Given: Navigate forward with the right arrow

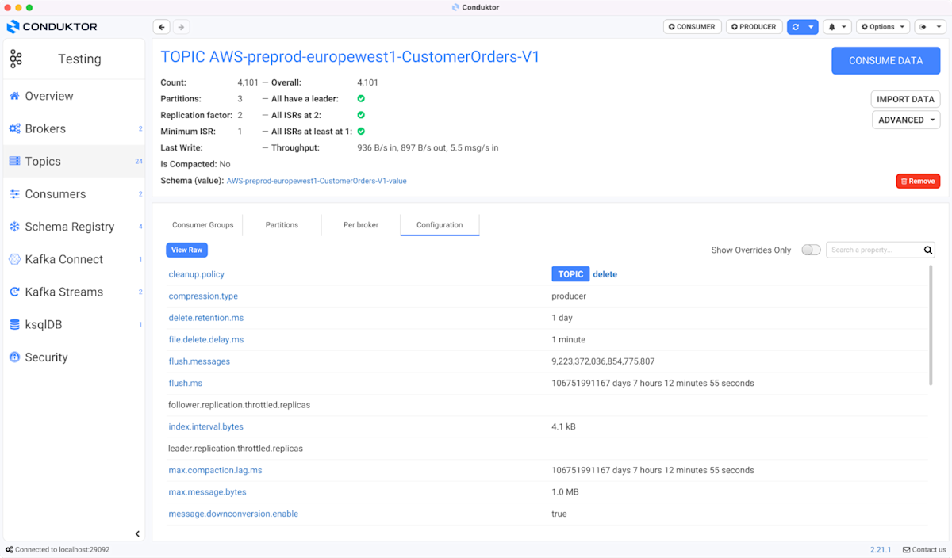Looking at the screenshot, I should point(181,27).
